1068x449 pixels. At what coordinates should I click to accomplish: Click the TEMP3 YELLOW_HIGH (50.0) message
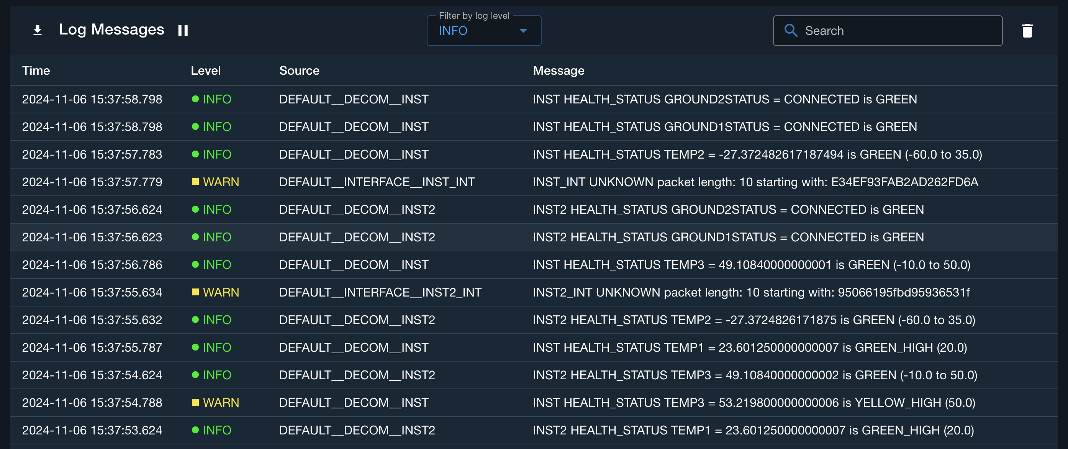coord(754,403)
